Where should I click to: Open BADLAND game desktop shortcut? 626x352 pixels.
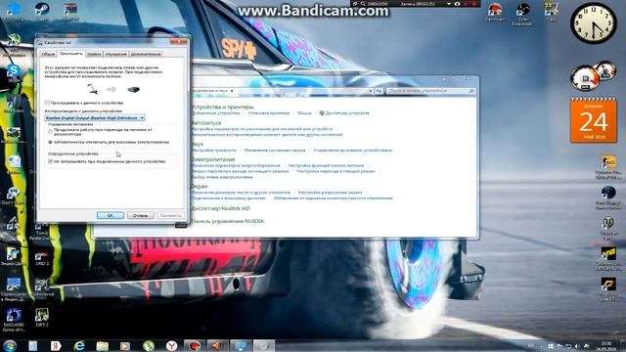[x=14, y=320]
